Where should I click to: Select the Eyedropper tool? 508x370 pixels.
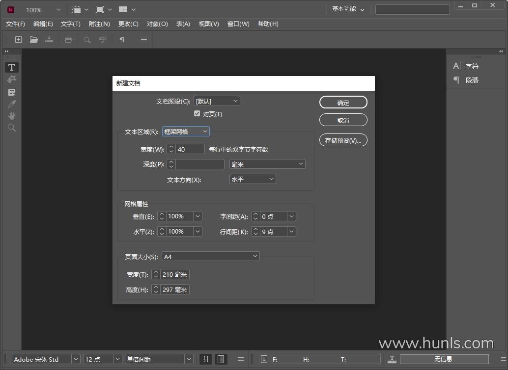[x=12, y=104]
